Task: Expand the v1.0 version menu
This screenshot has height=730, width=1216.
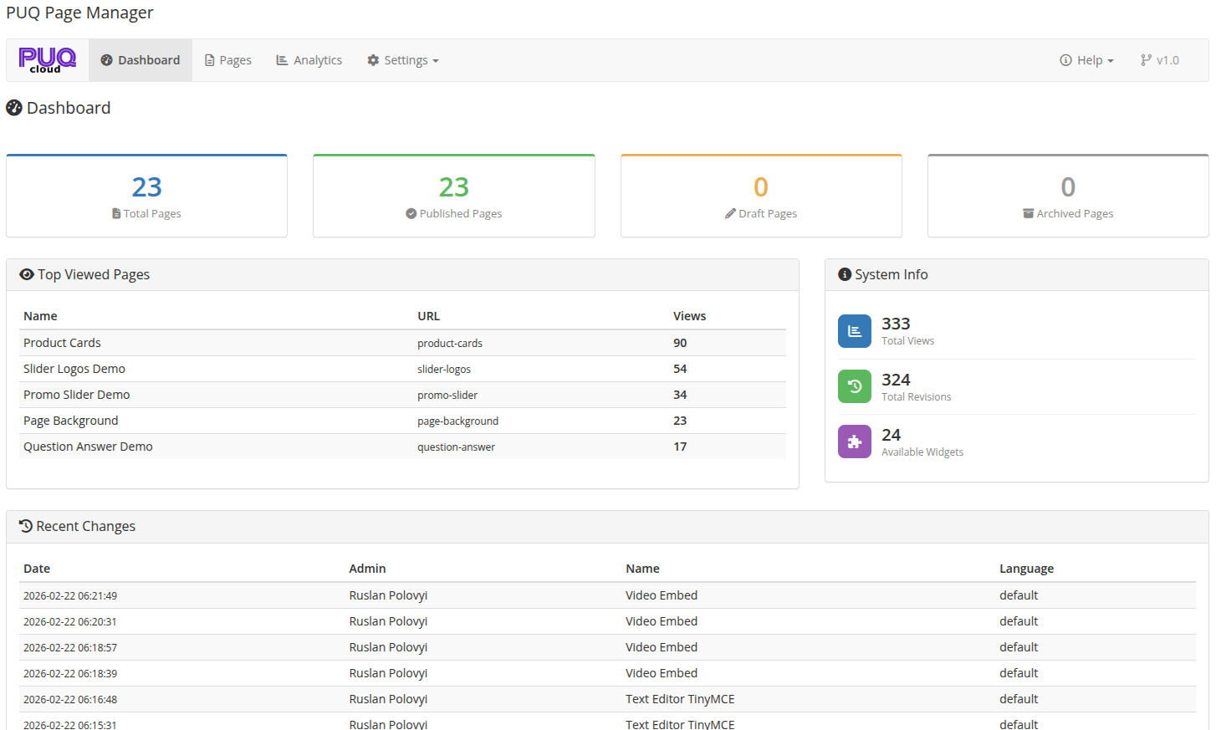Action: click(x=1158, y=59)
